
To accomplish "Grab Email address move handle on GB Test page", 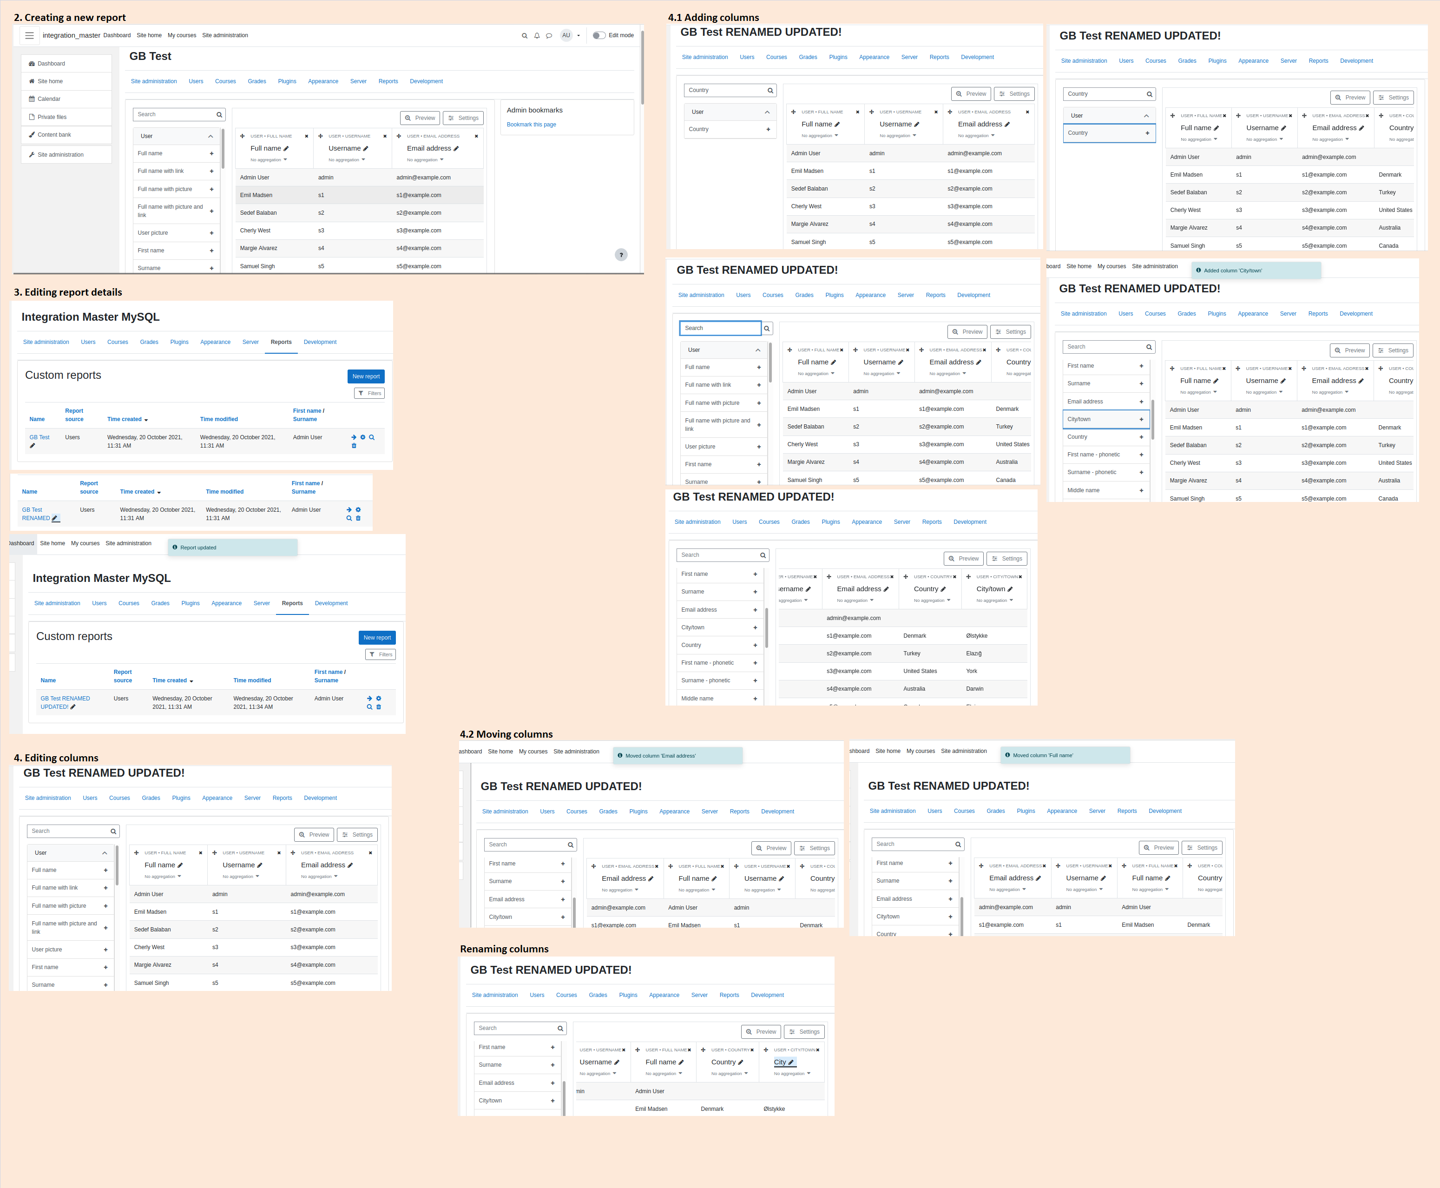I will pos(399,136).
